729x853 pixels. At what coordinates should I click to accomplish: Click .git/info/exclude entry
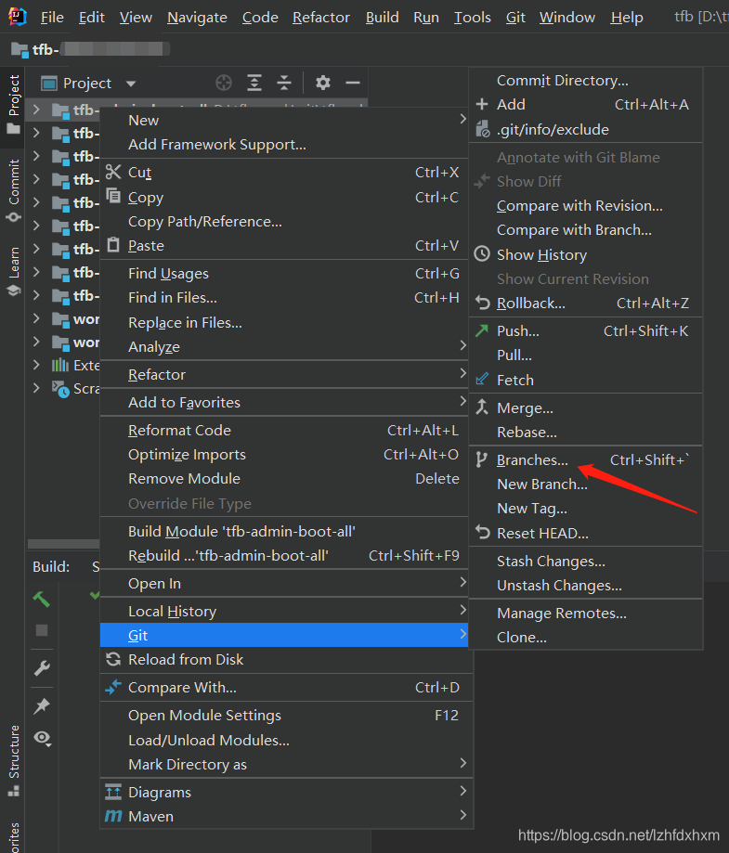pos(586,129)
